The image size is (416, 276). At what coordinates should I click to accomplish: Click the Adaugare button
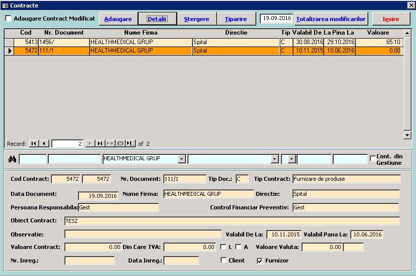[x=118, y=19]
